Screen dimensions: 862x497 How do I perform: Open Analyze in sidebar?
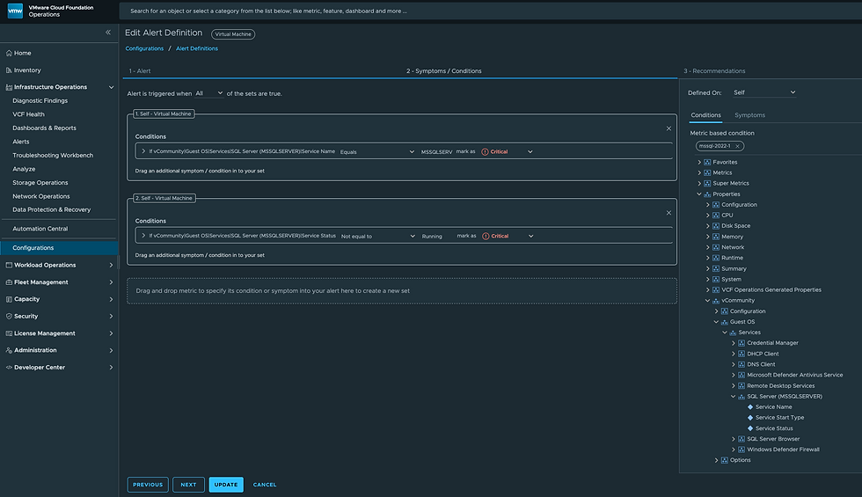coord(24,169)
